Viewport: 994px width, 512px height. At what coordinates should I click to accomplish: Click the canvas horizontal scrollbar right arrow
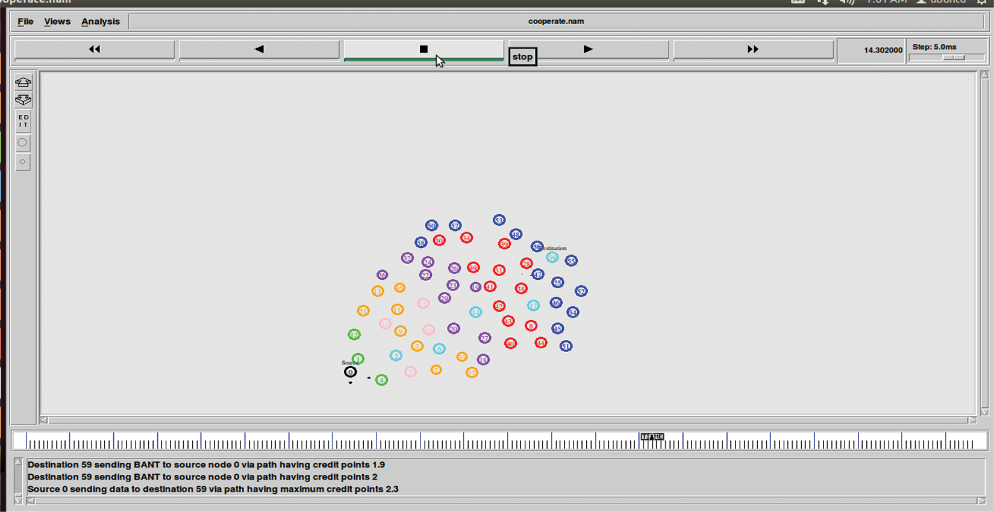pyautogui.click(x=972, y=420)
